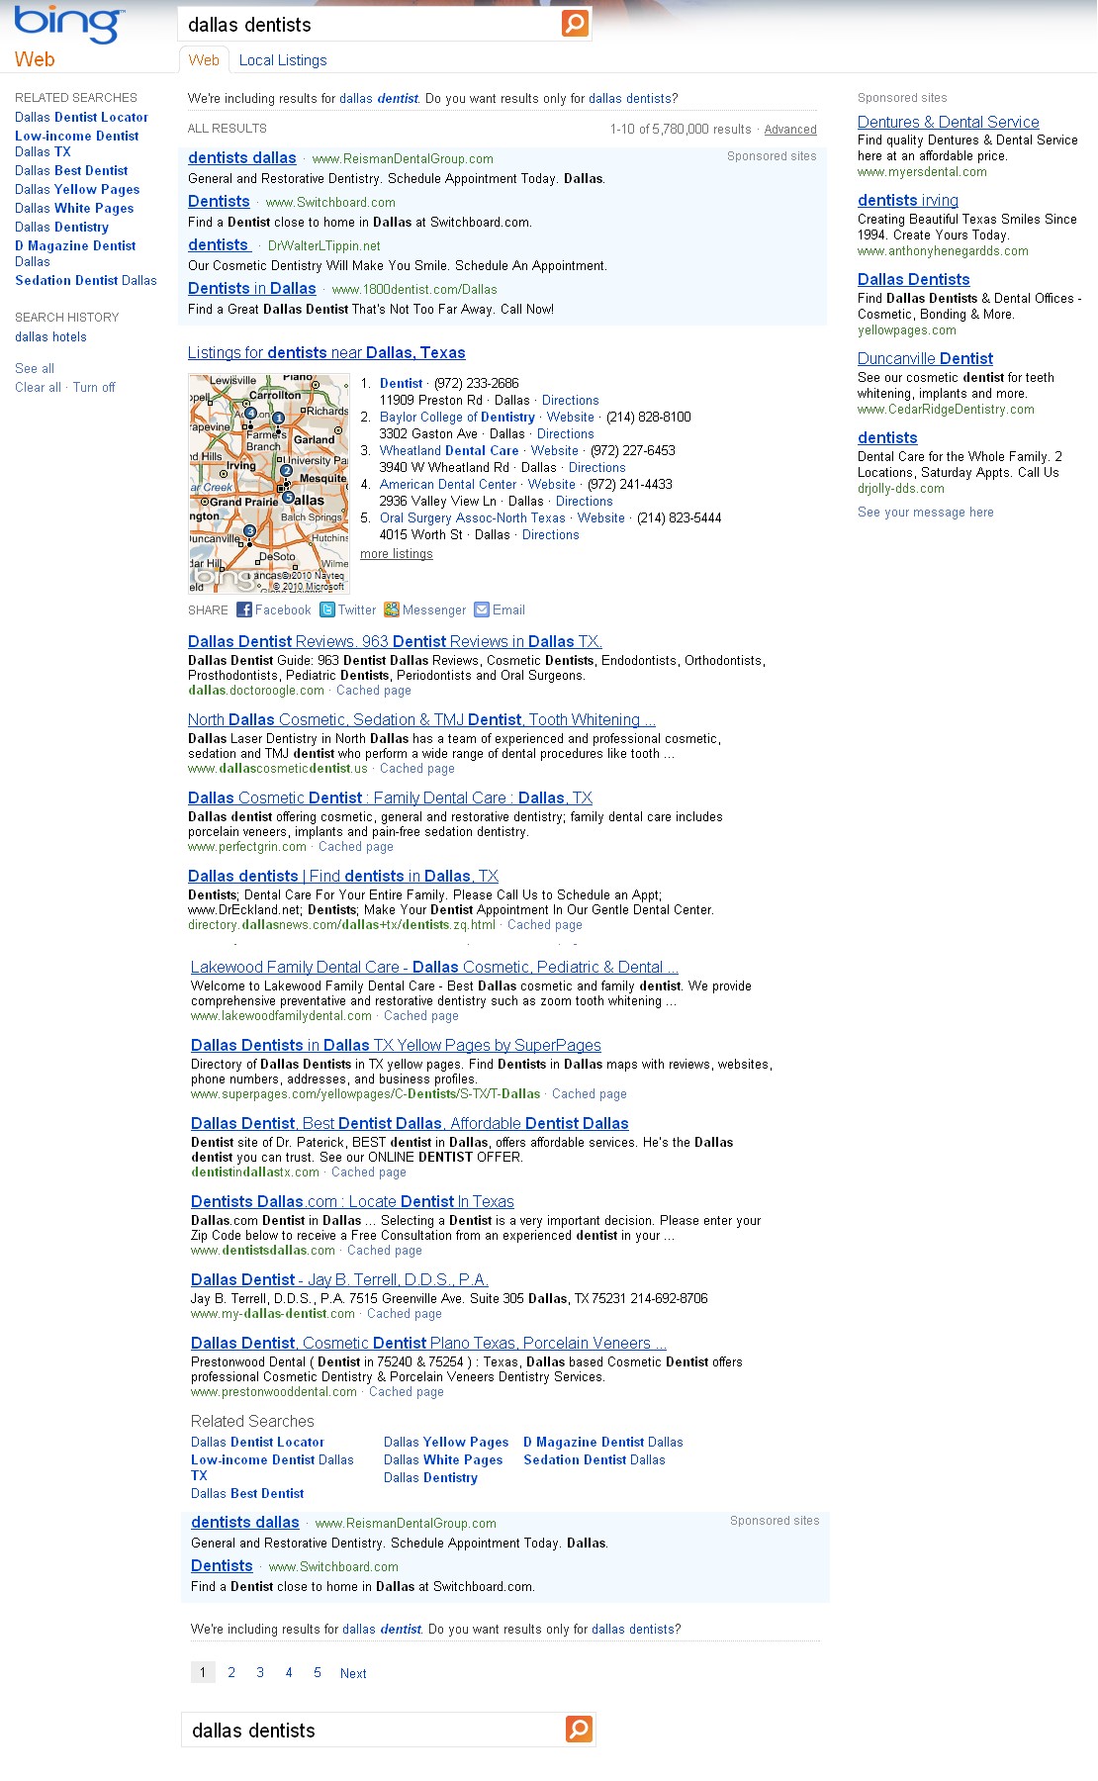Open Oral Surgery Assoc-North Texas listing
Image resolution: width=1098 pixels, height=1781 pixels.
click(x=473, y=517)
